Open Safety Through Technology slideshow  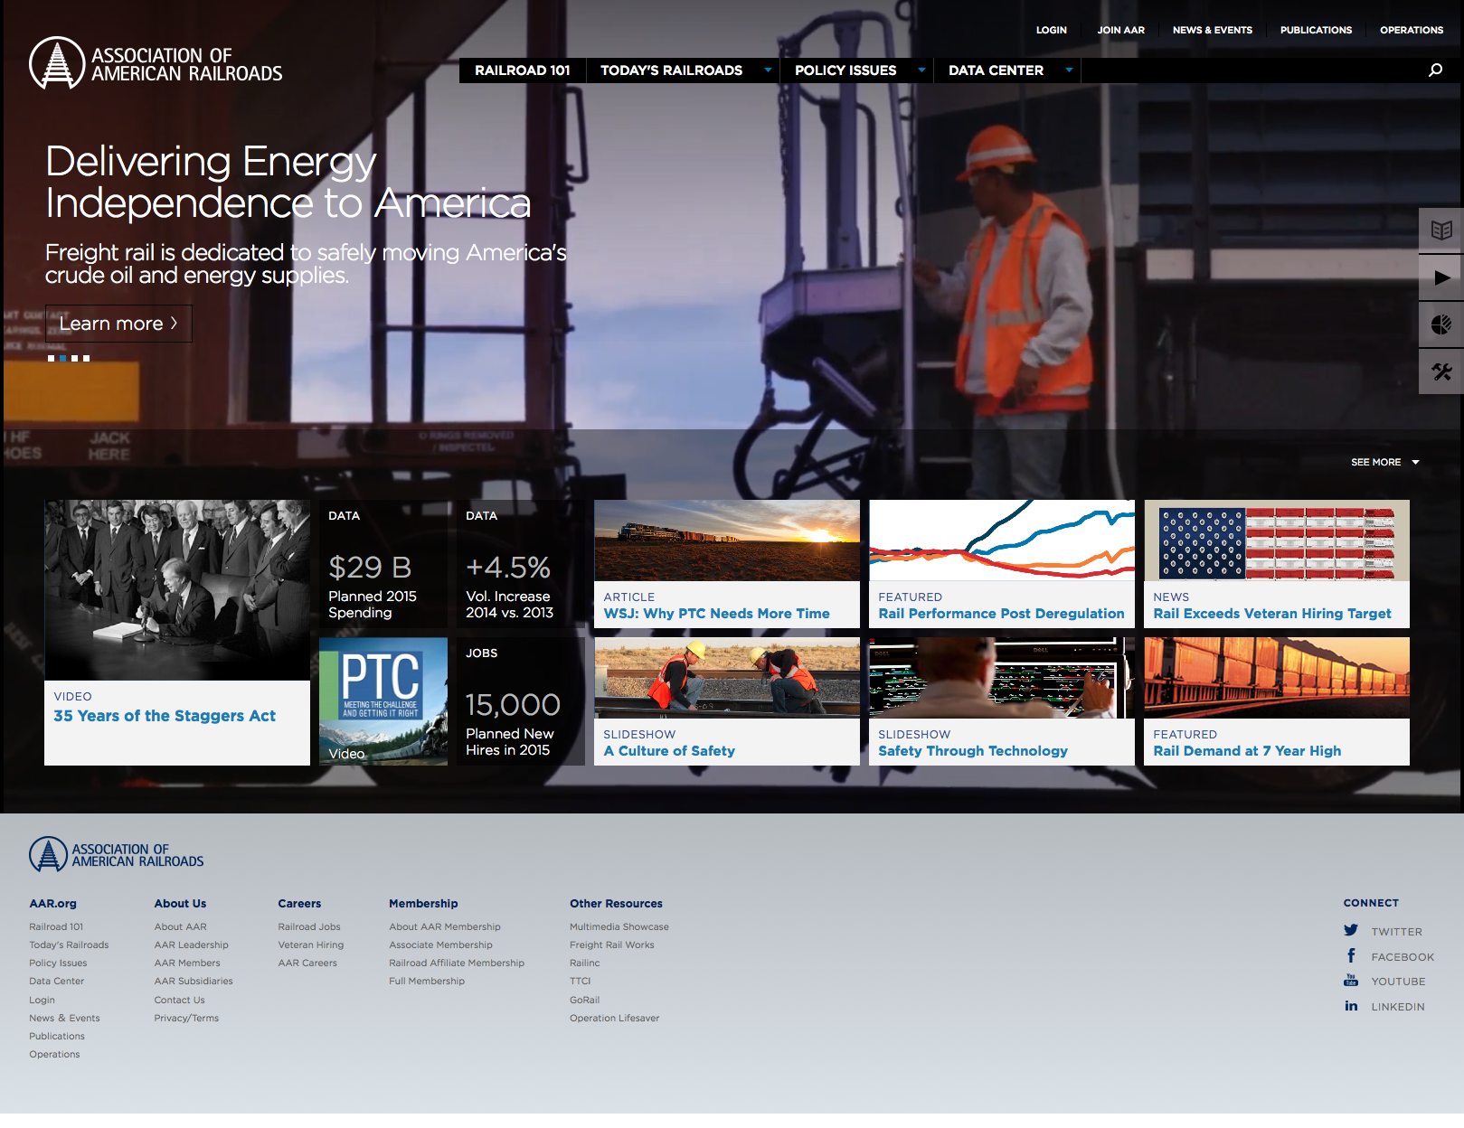point(1002,701)
